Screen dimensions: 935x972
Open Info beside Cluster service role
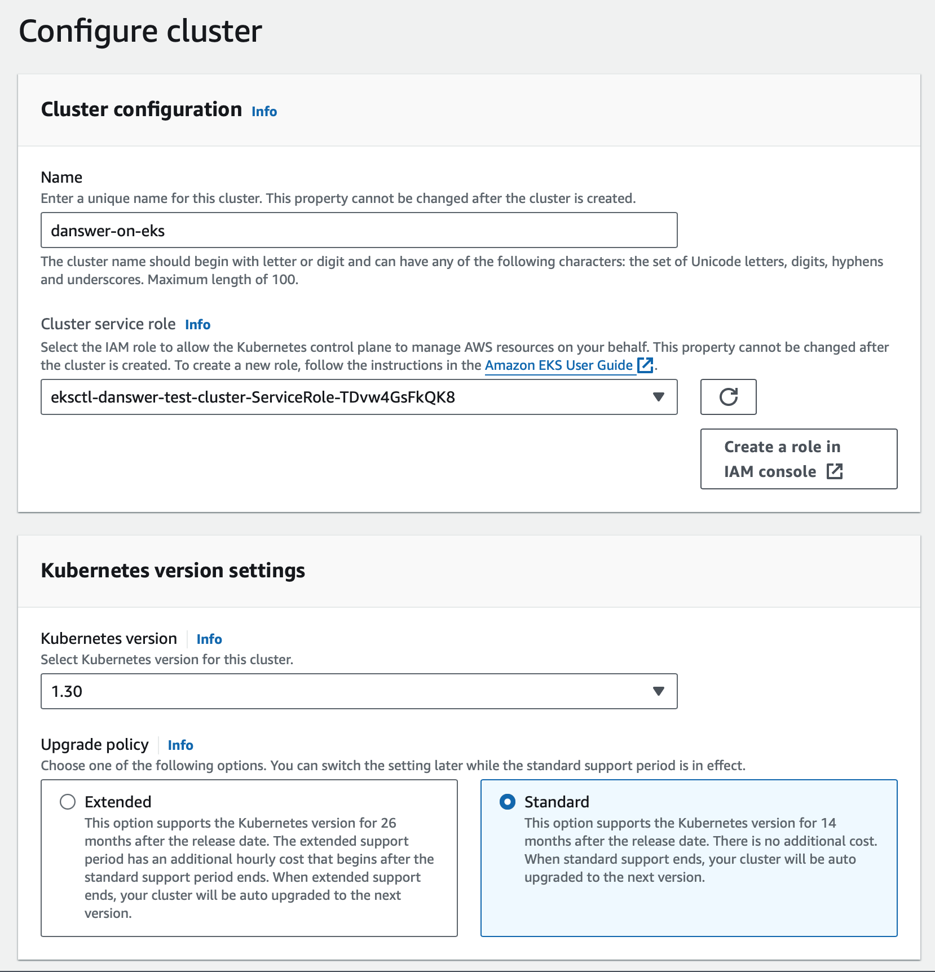coord(197,324)
